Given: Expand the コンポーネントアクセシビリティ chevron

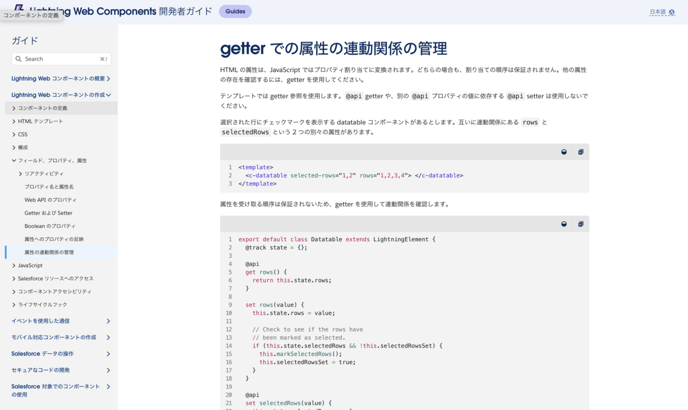Looking at the screenshot, I should 14,291.
